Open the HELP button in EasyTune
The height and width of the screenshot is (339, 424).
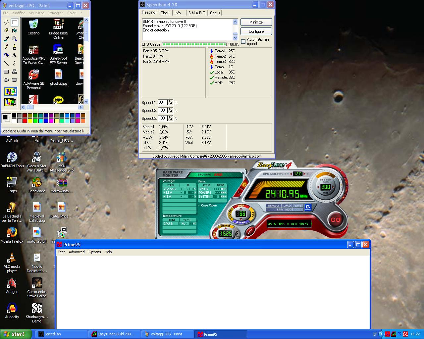[250, 230]
